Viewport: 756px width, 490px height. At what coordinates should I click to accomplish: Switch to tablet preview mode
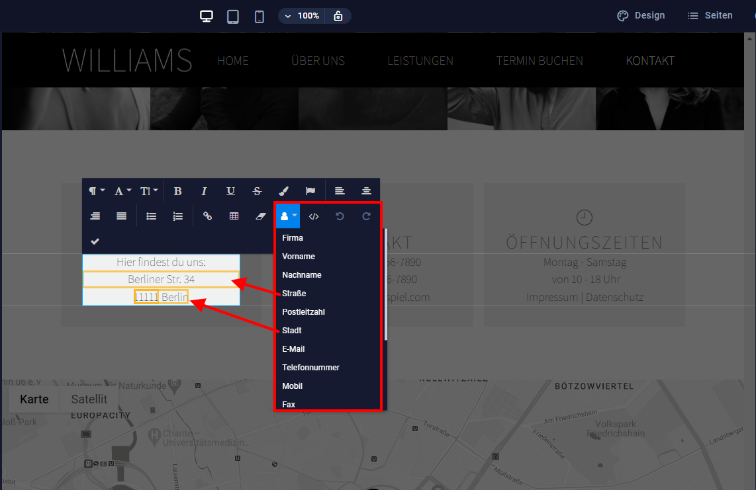(x=233, y=17)
